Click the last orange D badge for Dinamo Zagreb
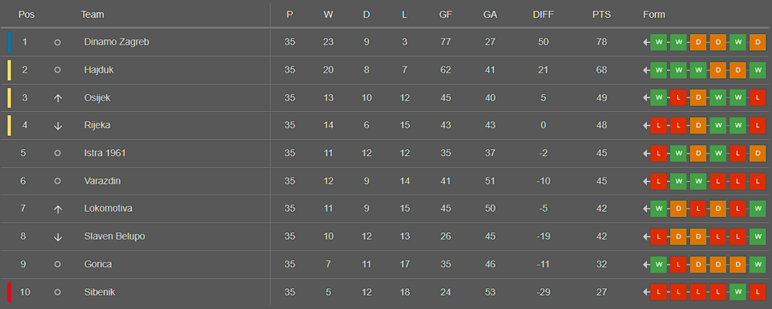Screen dimensions: 772x309 [757, 42]
